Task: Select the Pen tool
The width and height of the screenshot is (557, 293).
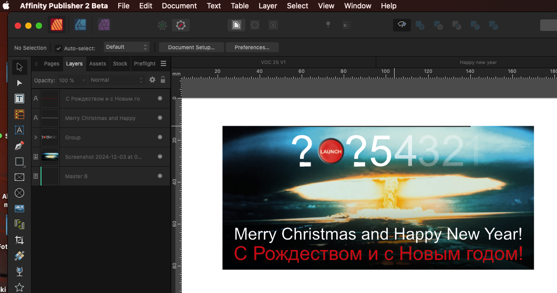Action: coord(19,146)
